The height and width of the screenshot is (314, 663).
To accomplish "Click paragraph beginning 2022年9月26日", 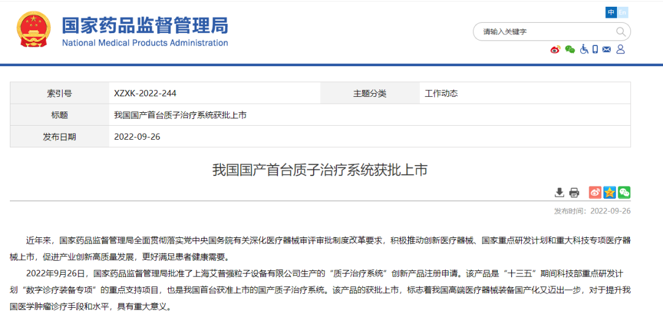I will point(320,289).
